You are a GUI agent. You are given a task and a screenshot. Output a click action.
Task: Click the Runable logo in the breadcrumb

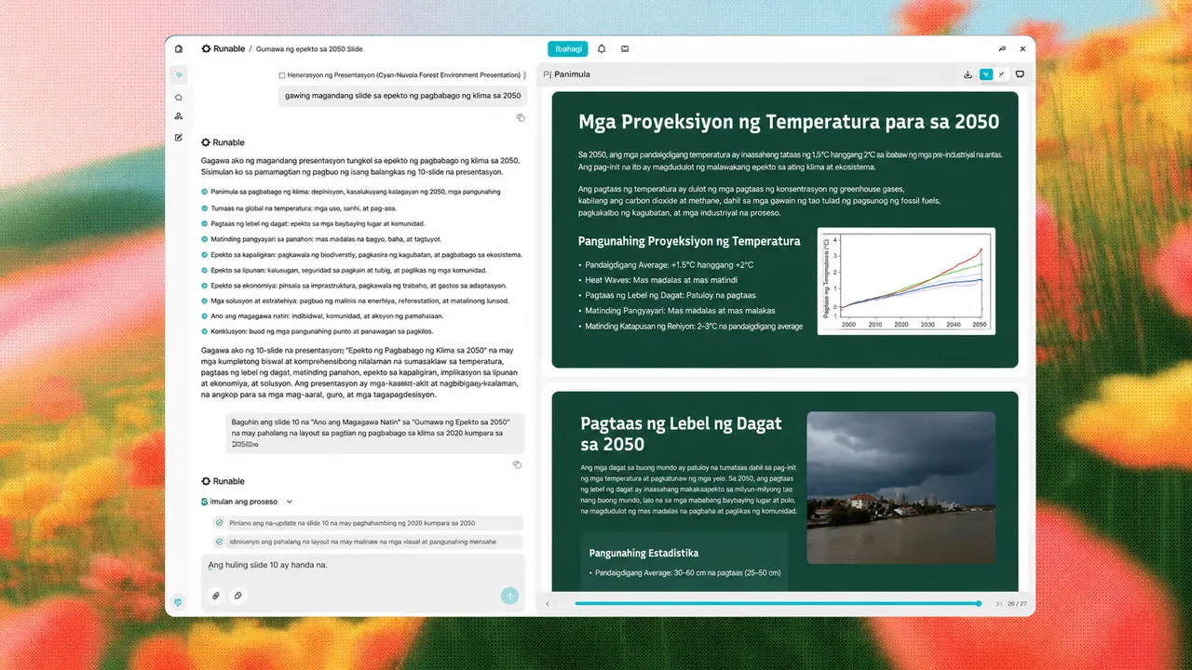(207, 48)
